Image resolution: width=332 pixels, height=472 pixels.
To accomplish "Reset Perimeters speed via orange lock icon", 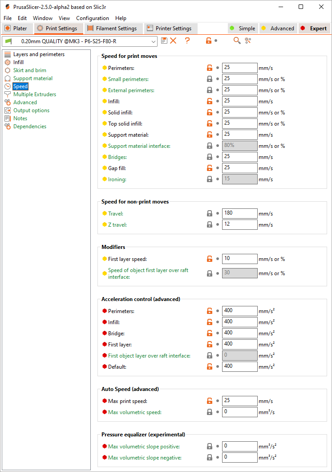I will coord(210,68).
